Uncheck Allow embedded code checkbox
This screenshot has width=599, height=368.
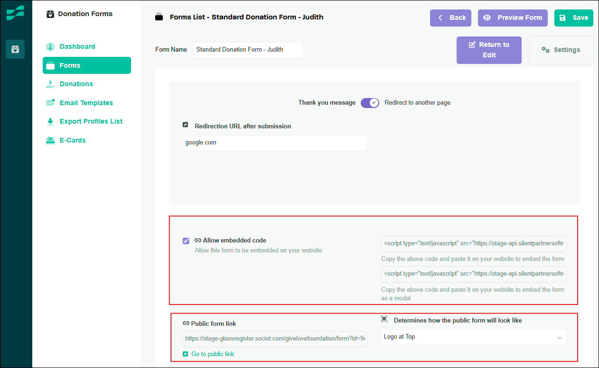click(x=186, y=241)
